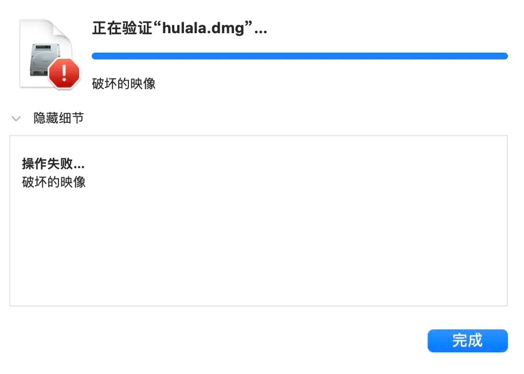Click the left end of the progress bar
The image size is (524, 374).
pyautogui.click(x=96, y=56)
